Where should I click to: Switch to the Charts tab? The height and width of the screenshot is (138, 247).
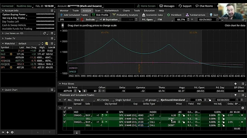126,11
